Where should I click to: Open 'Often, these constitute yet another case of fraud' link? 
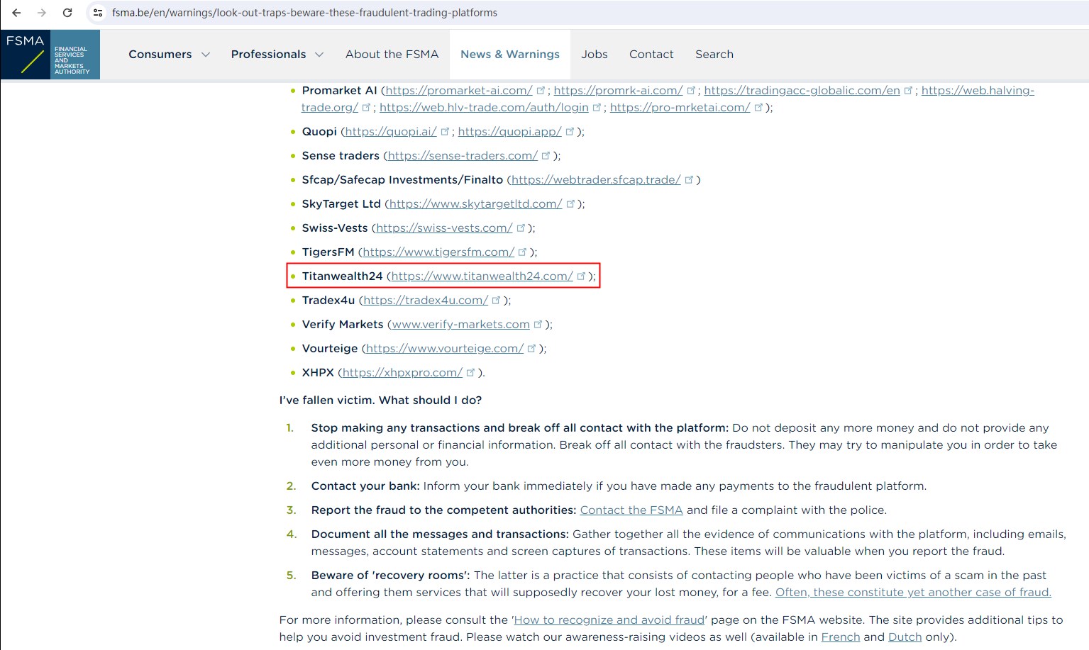pyautogui.click(x=913, y=593)
